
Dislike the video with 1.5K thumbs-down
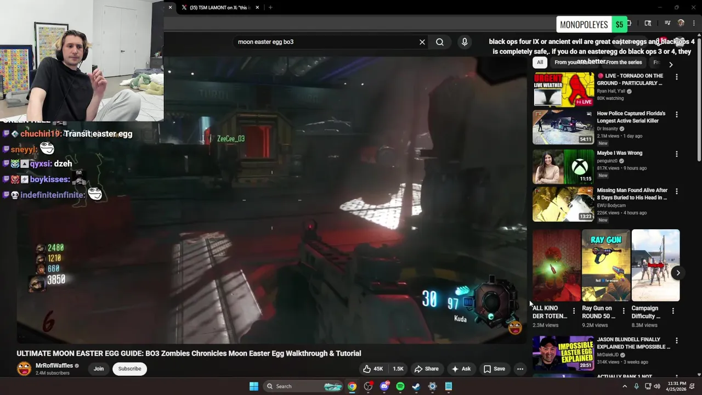point(398,369)
